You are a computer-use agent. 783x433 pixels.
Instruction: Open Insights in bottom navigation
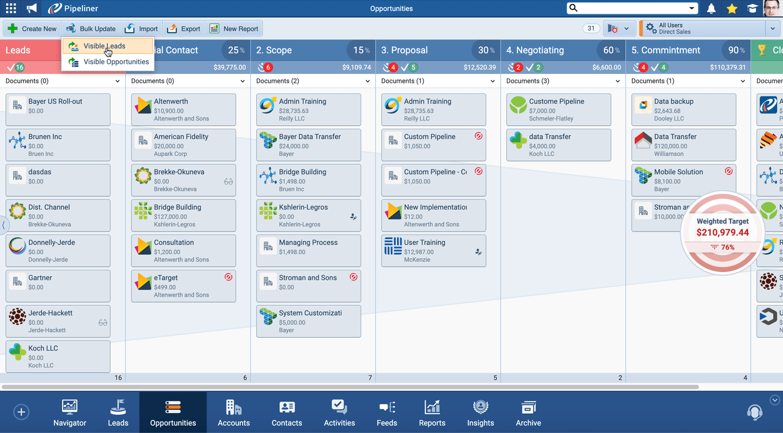[480, 413]
